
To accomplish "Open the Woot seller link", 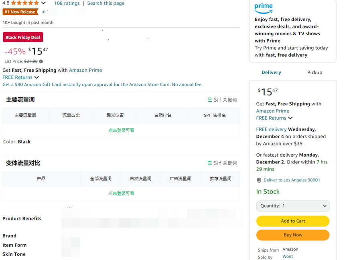I will (x=288, y=256).
